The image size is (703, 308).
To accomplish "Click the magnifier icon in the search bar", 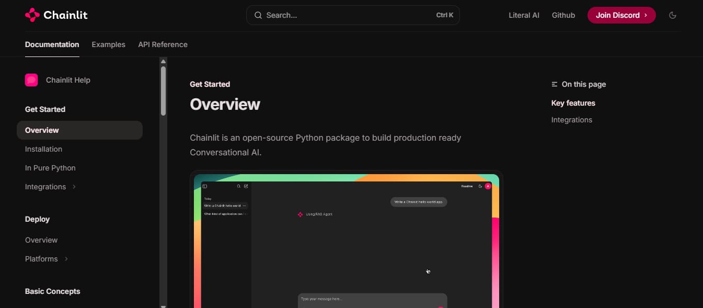I will click(x=258, y=15).
